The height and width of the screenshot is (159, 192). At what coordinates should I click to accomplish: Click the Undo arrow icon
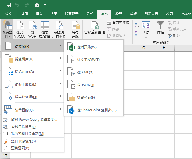17,5
